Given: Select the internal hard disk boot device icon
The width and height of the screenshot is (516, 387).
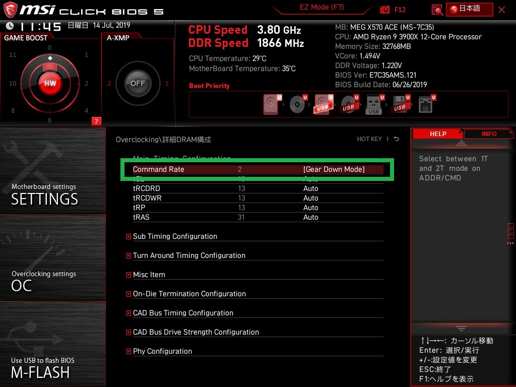Looking at the screenshot, I should coord(272,105).
